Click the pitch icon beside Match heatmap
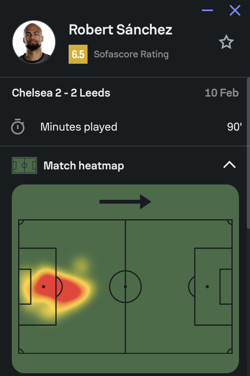Image resolution: width=250 pixels, height=376 pixels. (x=24, y=165)
